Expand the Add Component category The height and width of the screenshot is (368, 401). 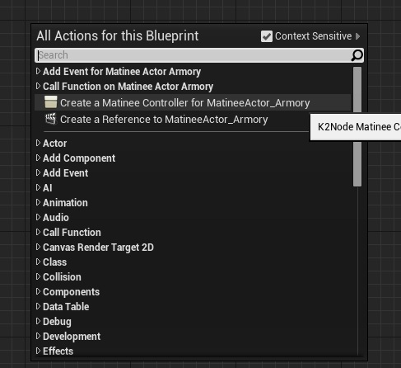point(38,158)
